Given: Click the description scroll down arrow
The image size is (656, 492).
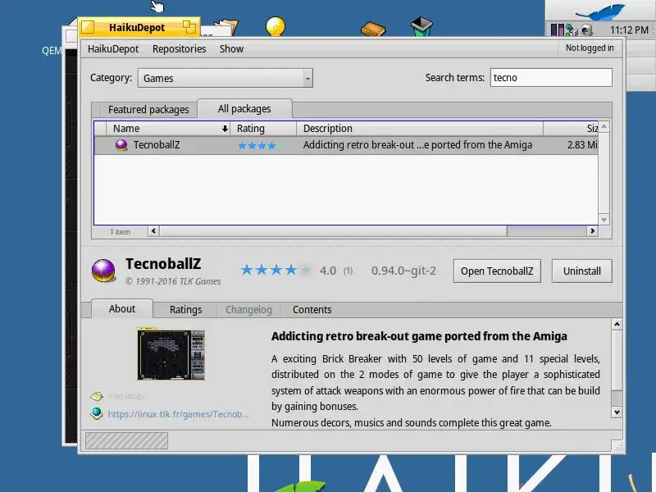Looking at the screenshot, I should 617,412.
